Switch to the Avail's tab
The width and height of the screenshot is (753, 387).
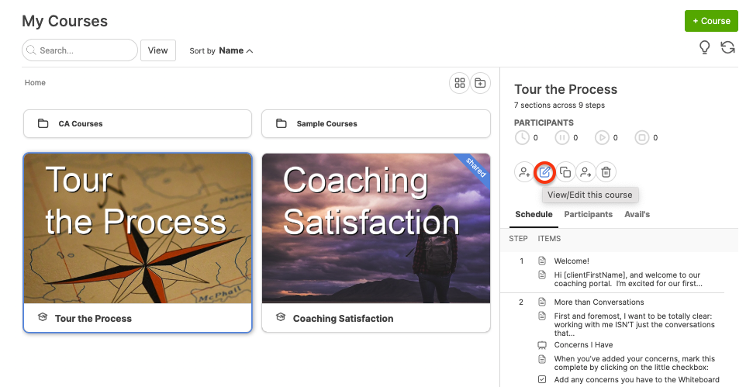tap(637, 215)
